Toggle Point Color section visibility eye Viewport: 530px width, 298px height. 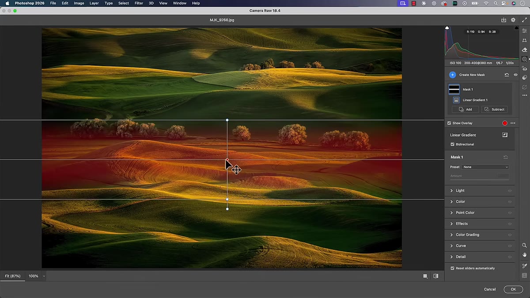pyautogui.click(x=510, y=212)
